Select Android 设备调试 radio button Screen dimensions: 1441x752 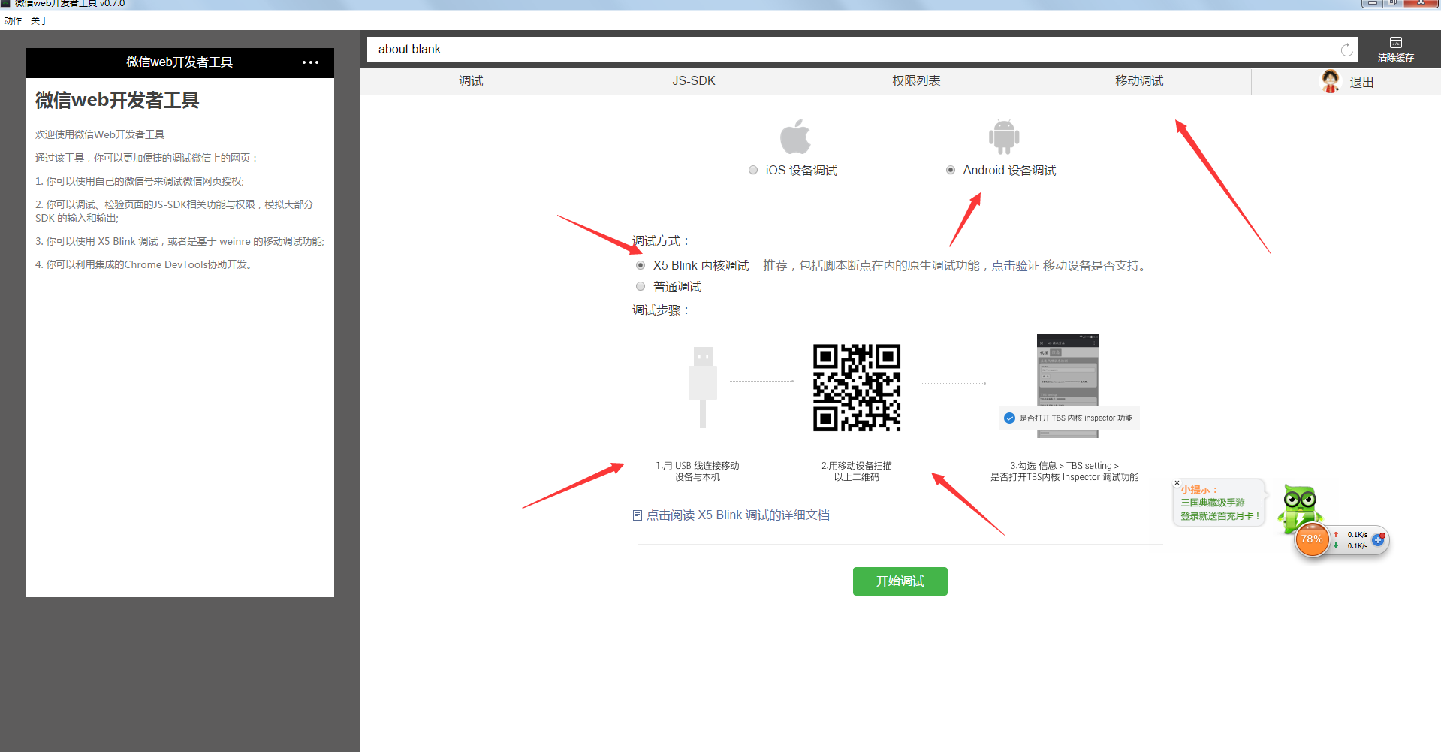tap(951, 170)
